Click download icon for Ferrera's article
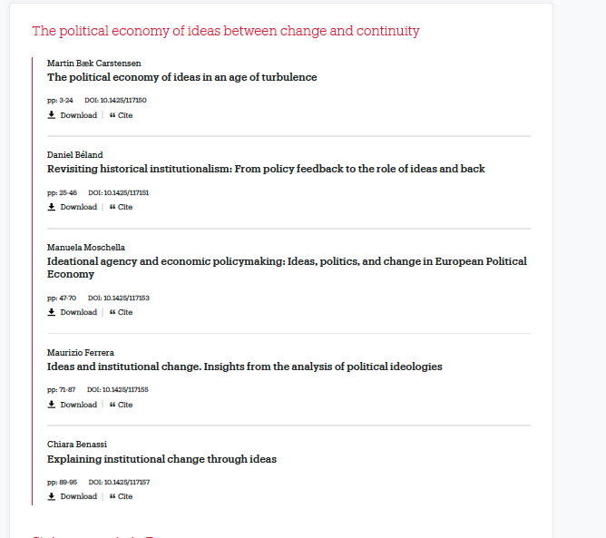This screenshot has height=538, width=606. pos(52,405)
